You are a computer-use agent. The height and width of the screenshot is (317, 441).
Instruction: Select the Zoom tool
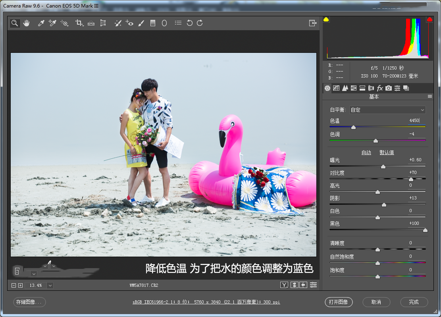15,23
